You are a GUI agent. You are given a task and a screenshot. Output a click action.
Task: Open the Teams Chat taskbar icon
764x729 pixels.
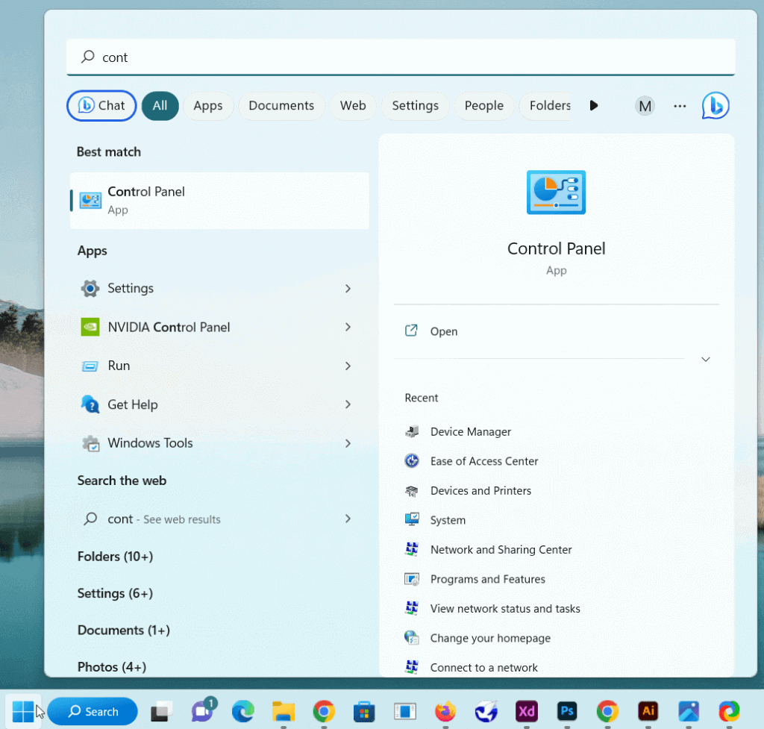click(x=203, y=711)
